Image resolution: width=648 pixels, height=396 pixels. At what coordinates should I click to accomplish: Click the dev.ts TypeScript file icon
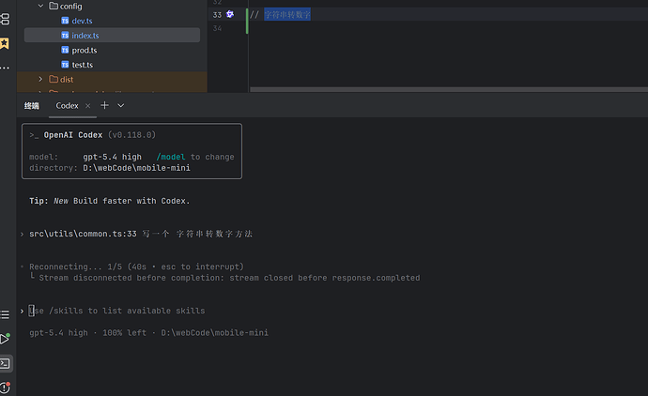(x=65, y=21)
